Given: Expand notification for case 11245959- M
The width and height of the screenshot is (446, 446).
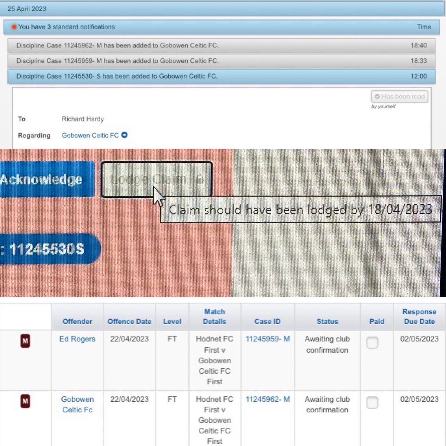Looking at the screenshot, I should coord(221,61).
